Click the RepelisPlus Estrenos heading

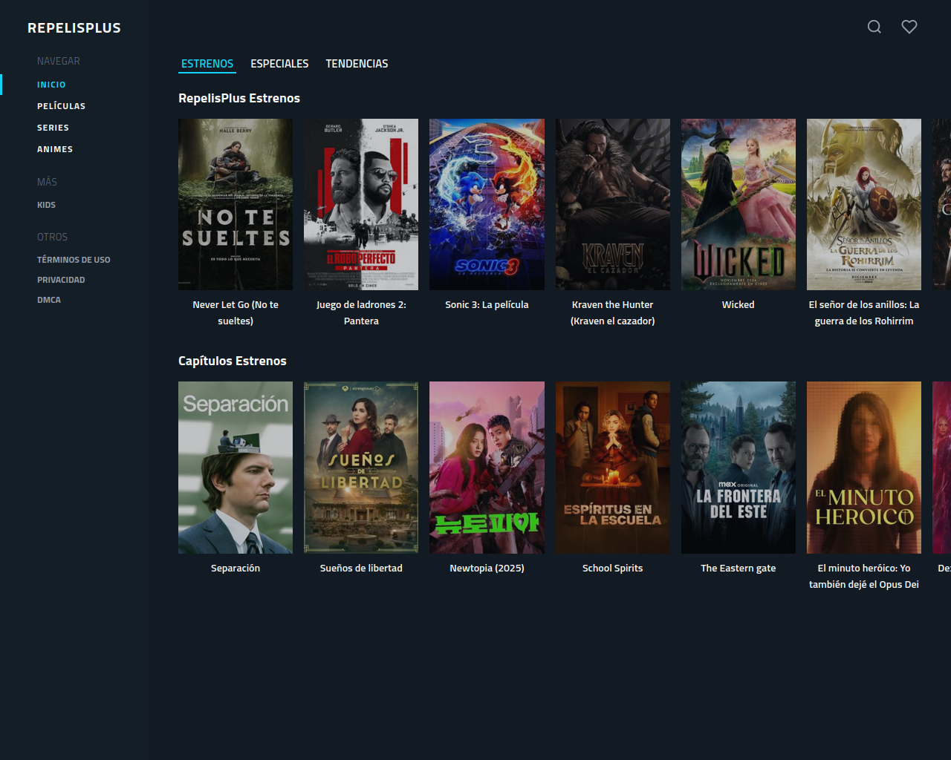pos(239,98)
